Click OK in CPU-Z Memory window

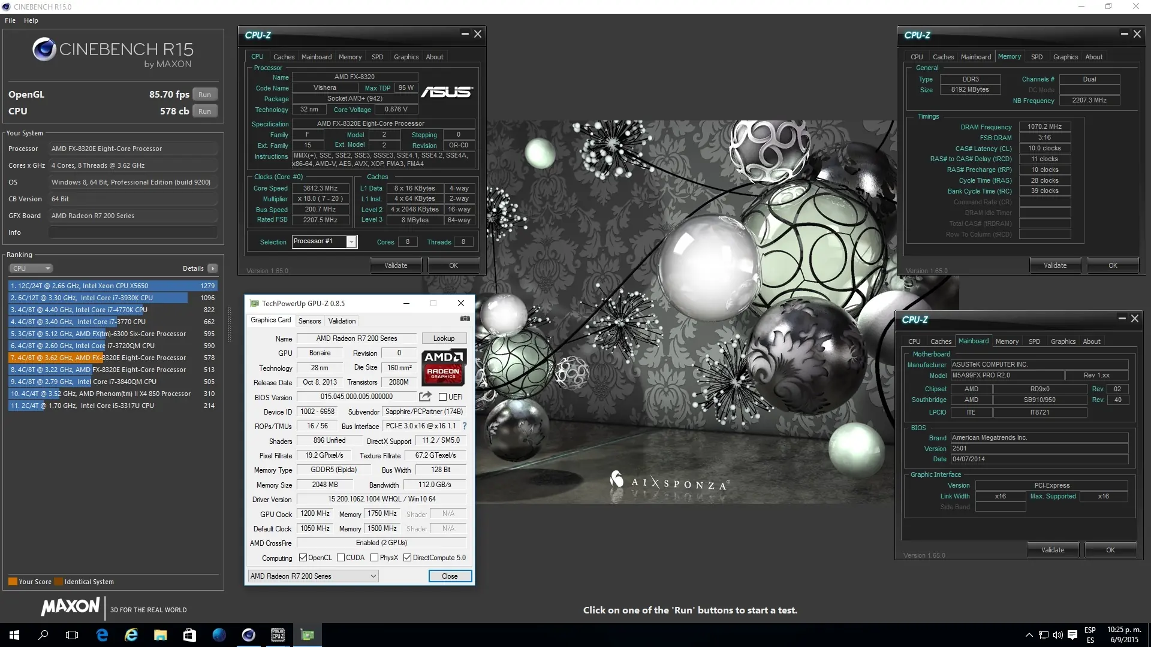pyautogui.click(x=1113, y=265)
